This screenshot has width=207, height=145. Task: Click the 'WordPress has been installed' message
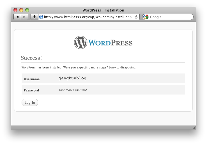[x=79, y=67]
